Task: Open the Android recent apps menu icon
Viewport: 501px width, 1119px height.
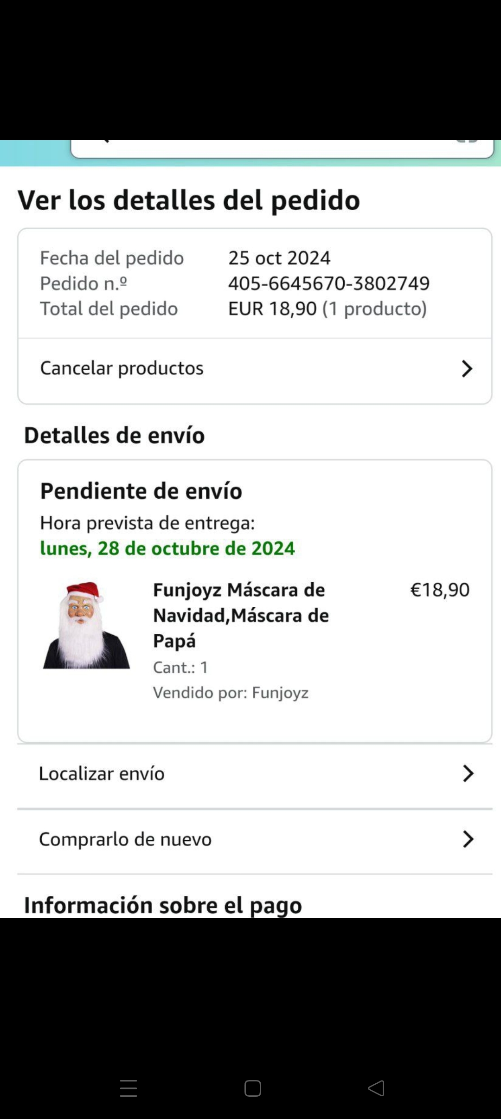Action: [128, 1088]
